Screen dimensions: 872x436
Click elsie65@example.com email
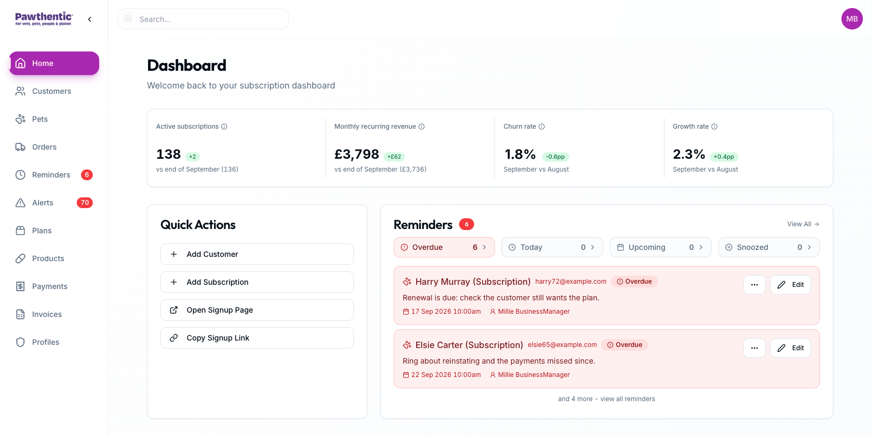(562, 345)
